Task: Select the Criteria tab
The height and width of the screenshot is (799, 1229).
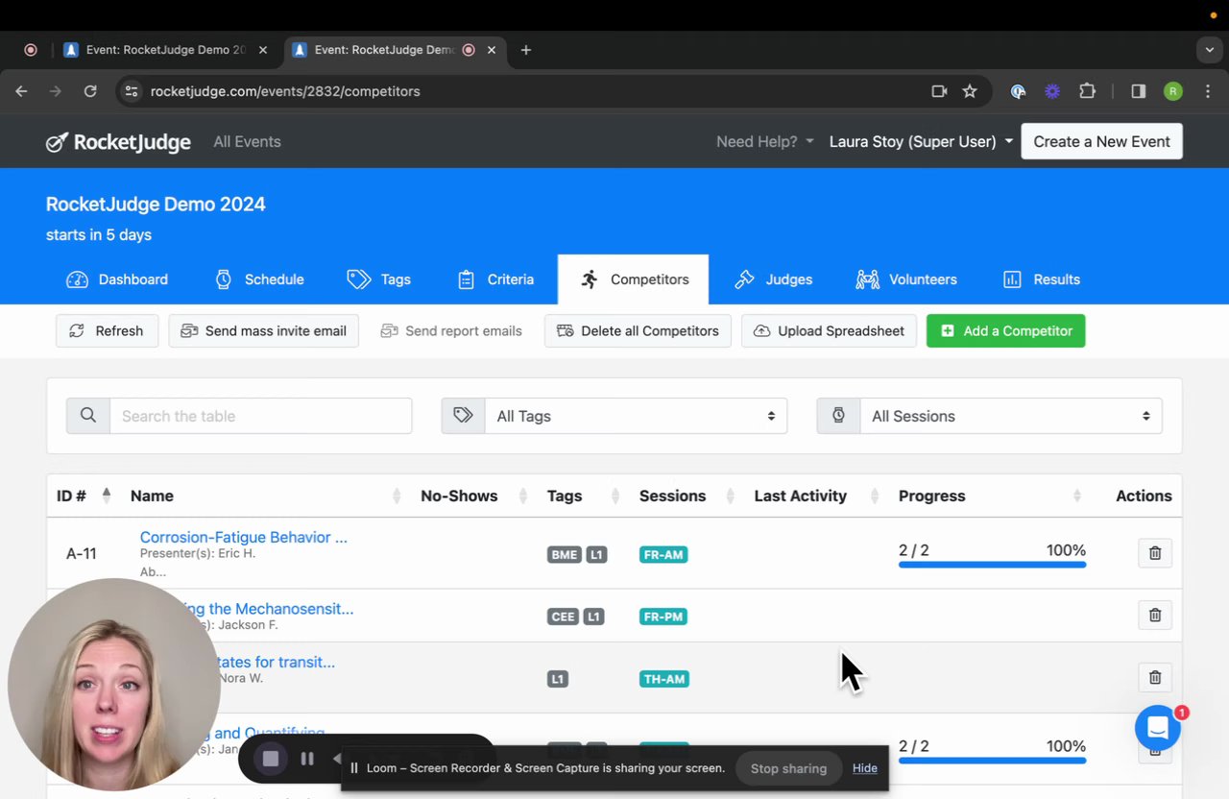Action: pos(495,279)
